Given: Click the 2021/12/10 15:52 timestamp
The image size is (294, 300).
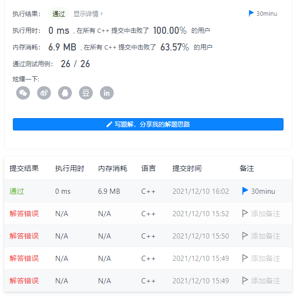Looking at the screenshot, I should click(x=201, y=213).
